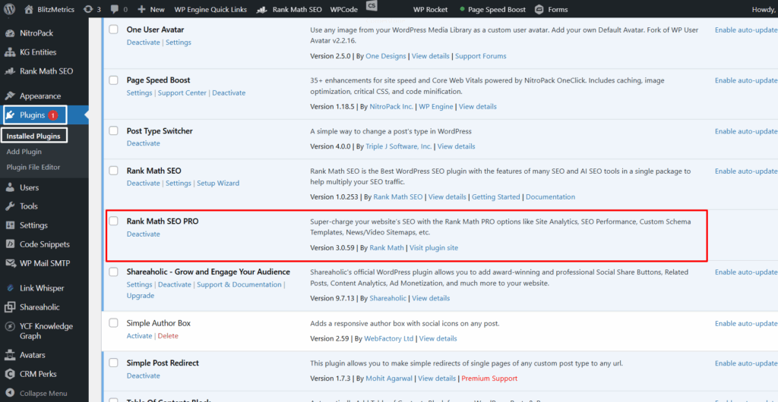Click the YCF Knowledge Graph icon
778x402 pixels.
pos(9,326)
